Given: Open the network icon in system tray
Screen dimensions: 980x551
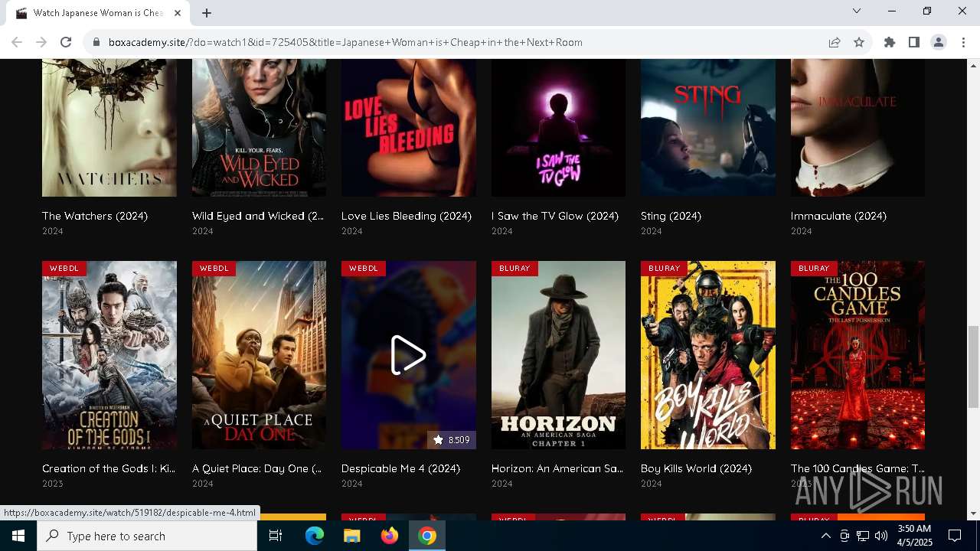Looking at the screenshot, I should coord(863,536).
